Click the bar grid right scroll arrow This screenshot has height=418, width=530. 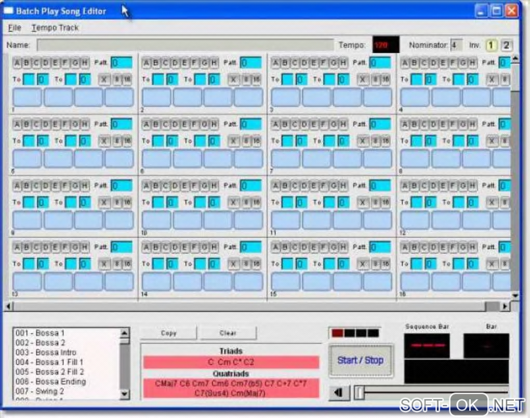506,306
